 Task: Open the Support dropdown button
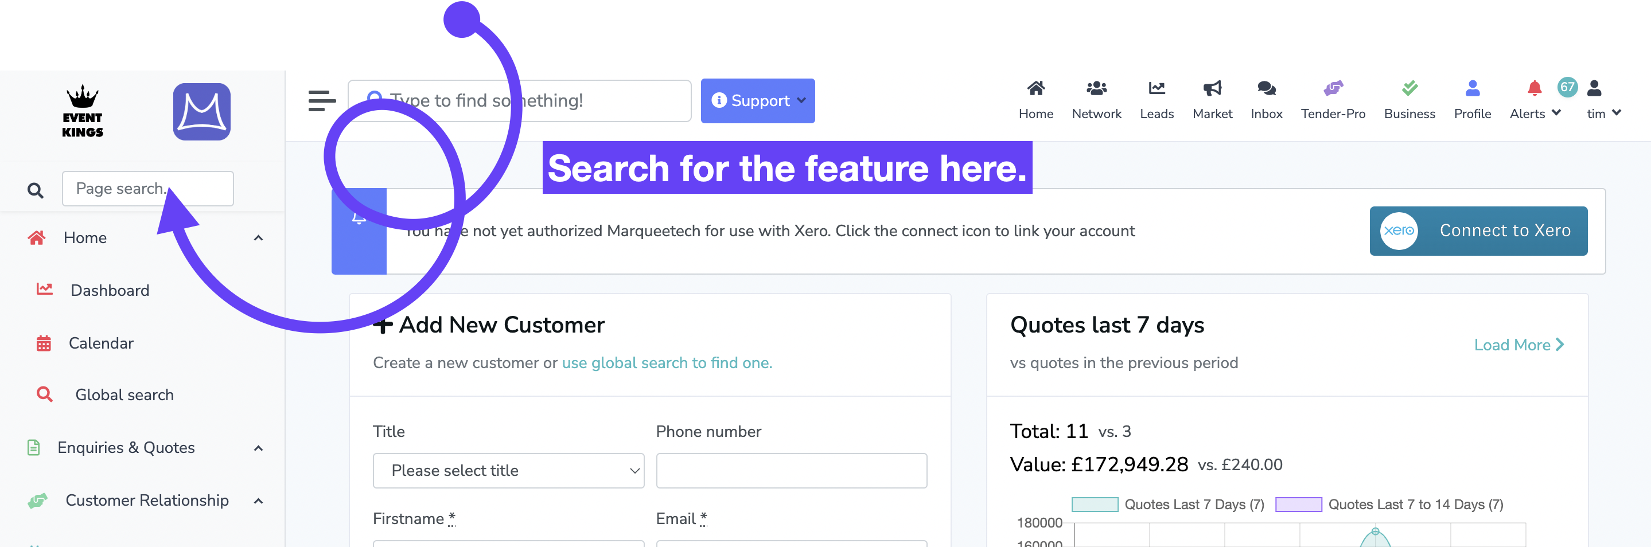tap(758, 100)
